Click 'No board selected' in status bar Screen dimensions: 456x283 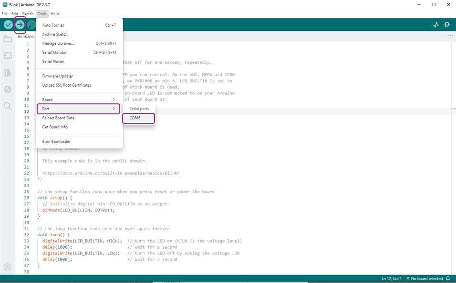425,278
